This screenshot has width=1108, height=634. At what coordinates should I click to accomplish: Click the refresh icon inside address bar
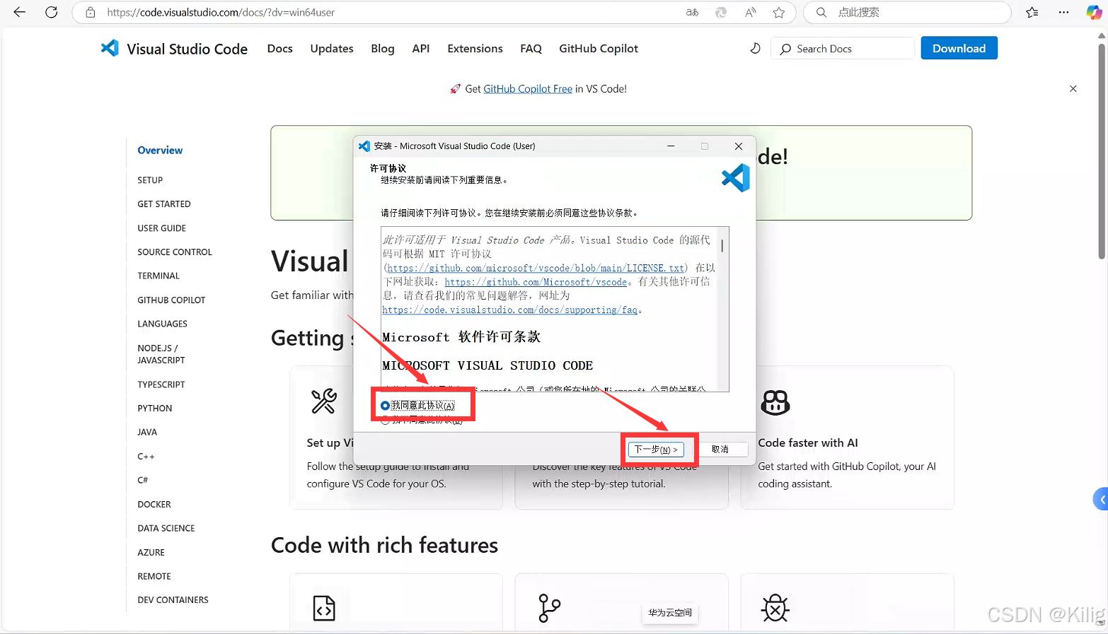click(x=721, y=12)
